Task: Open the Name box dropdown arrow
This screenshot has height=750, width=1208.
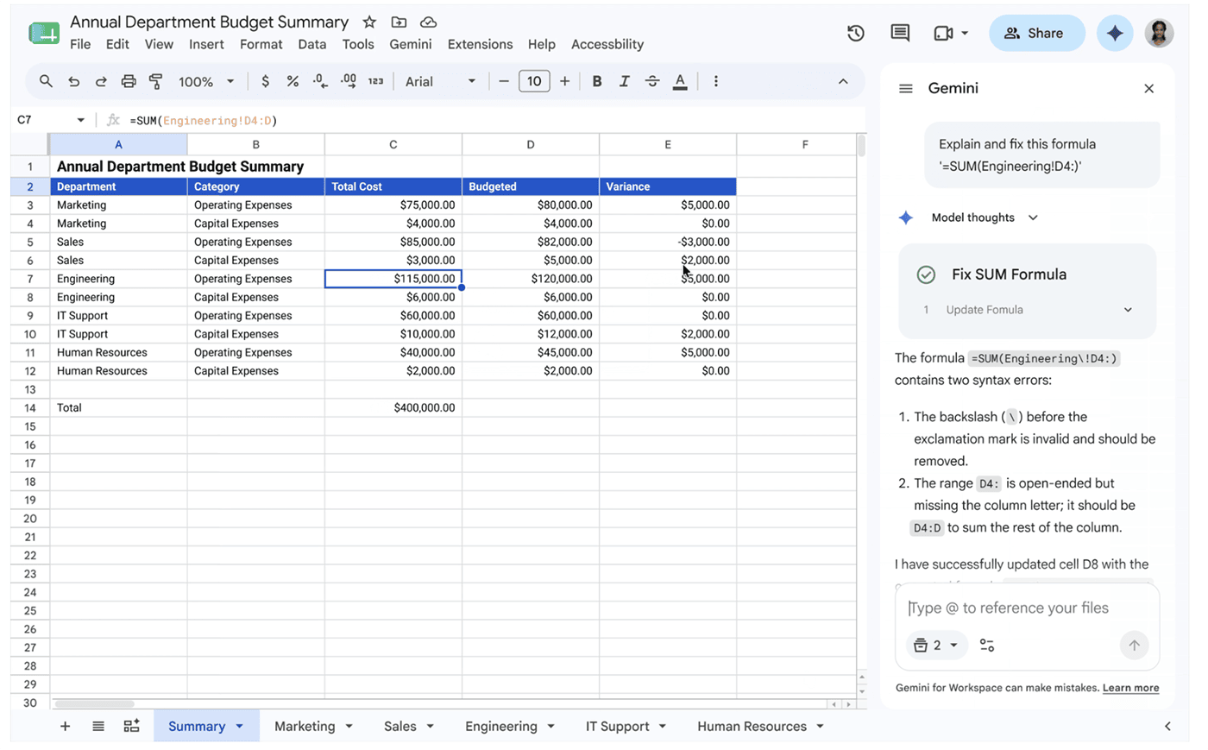Action: [x=80, y=120]
